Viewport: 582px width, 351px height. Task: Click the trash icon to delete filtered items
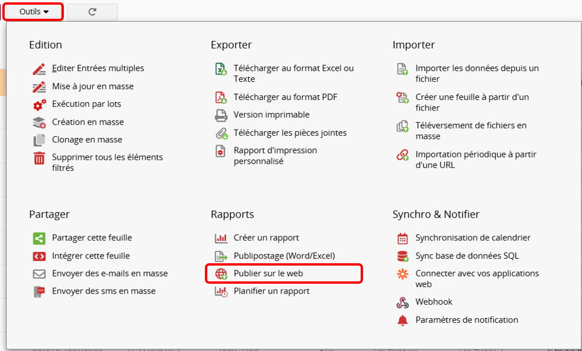tap(39, 158)
